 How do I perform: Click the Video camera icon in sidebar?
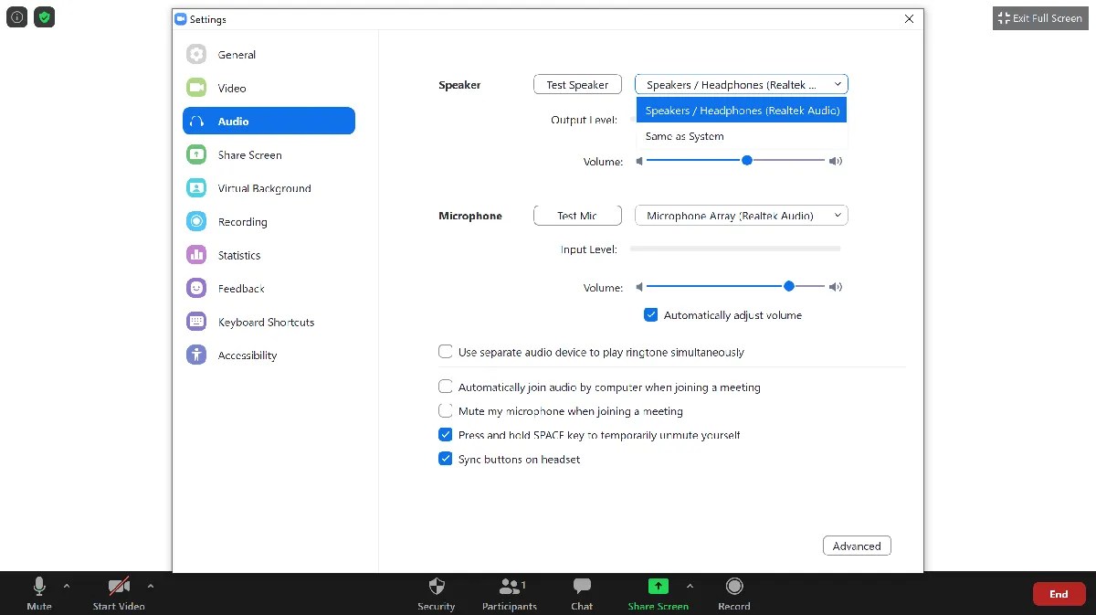[196, 88]
